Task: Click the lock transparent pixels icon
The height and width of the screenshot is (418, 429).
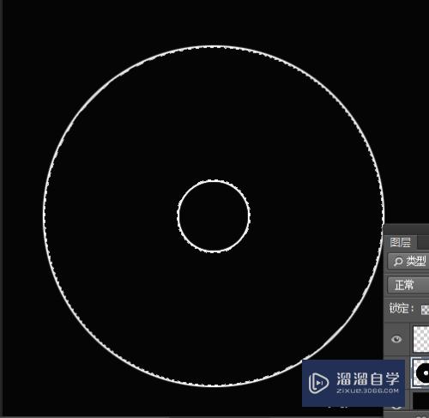Action: click(425, 310)
